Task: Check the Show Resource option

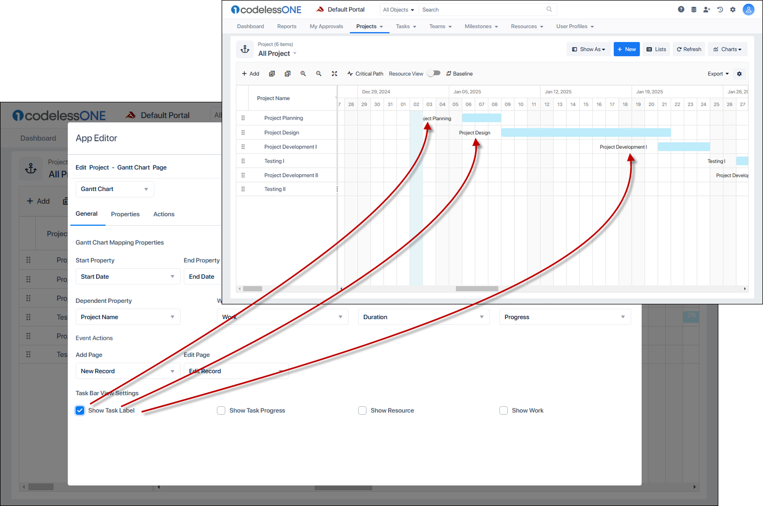Action: point(362,410)
